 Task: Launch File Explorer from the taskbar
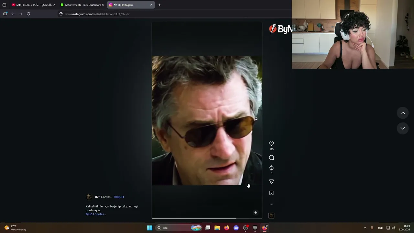pyautogui.click(x=217, y=228)
